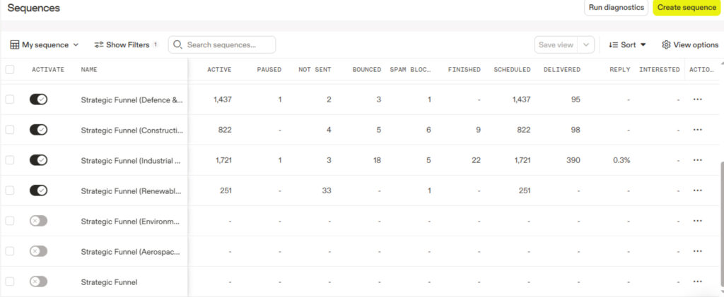Image resolution: width=724 pixels, height=297 pixels.
Task: Click the Save view button
Action: pos(556,44)
